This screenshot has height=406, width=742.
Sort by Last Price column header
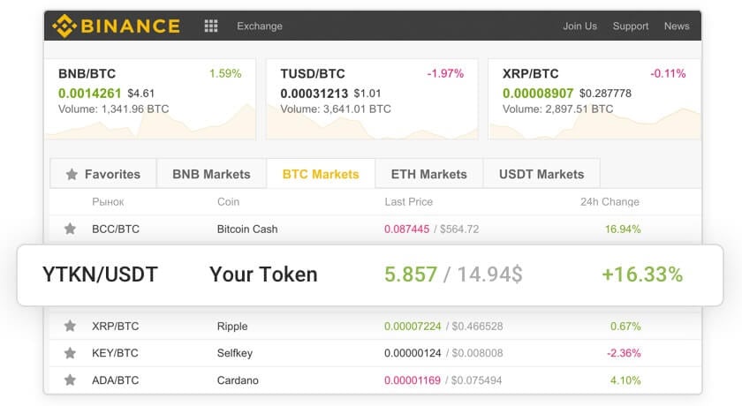point(408,202)
